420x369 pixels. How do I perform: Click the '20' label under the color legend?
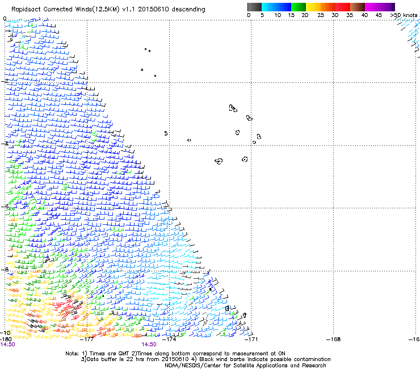tap(305, 15)
